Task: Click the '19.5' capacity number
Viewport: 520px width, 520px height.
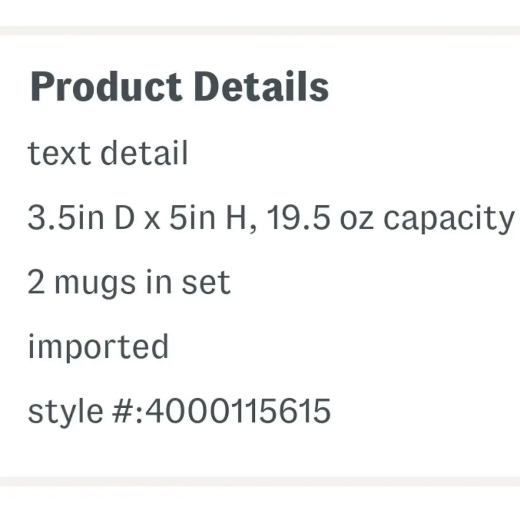Action: point(298,217)
